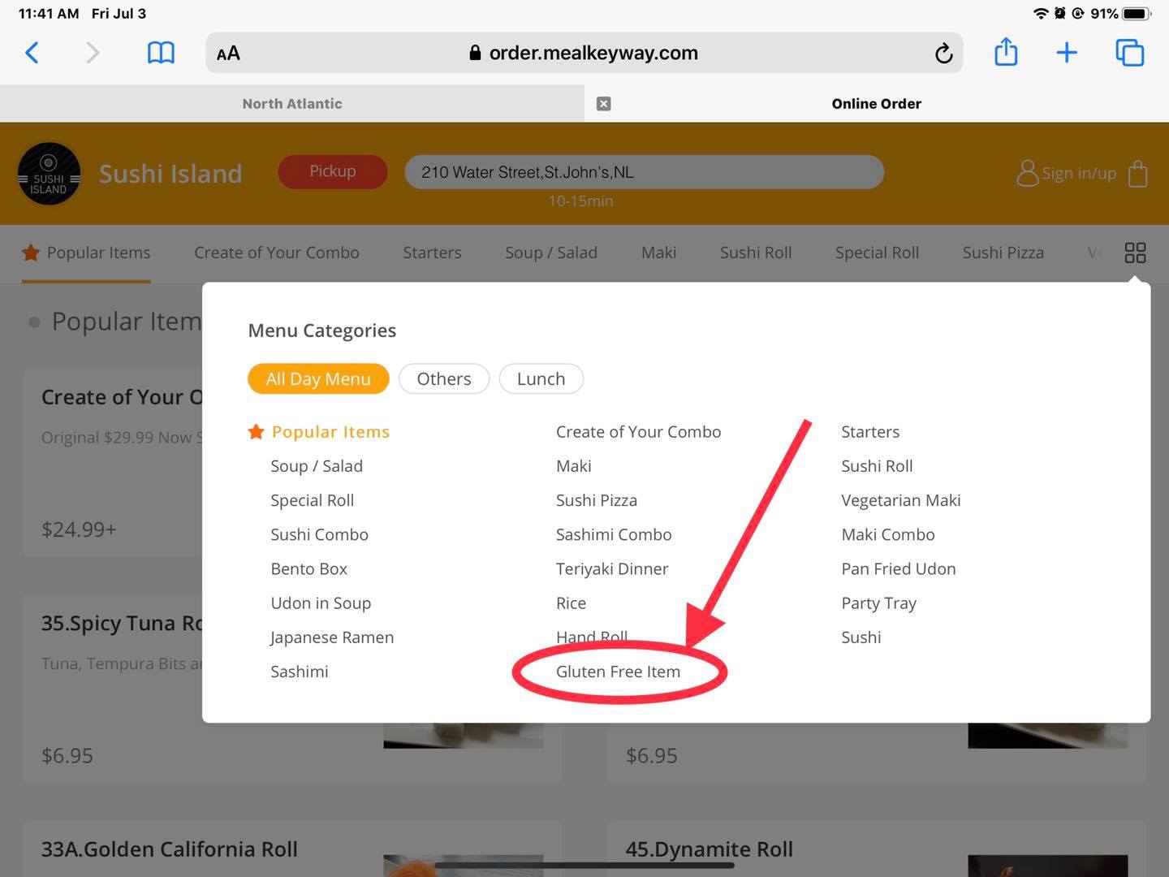Tap the Share icon in Safari

[x=1006, y=53]
